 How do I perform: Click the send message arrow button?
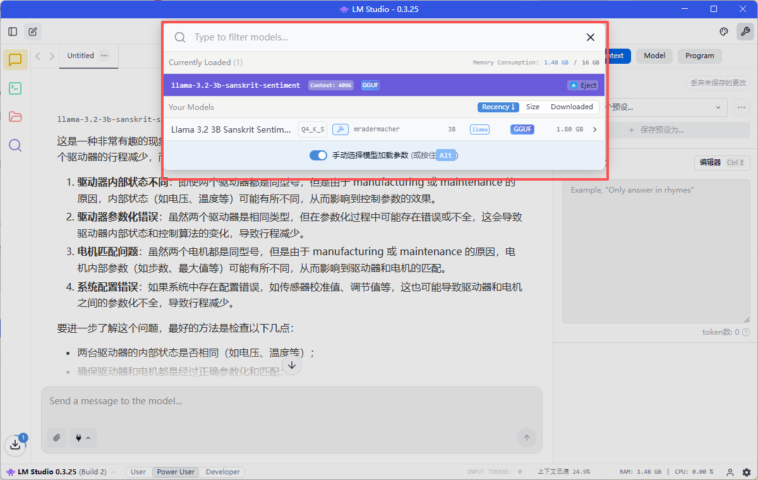pyautogui.click(x=526, y=438)
